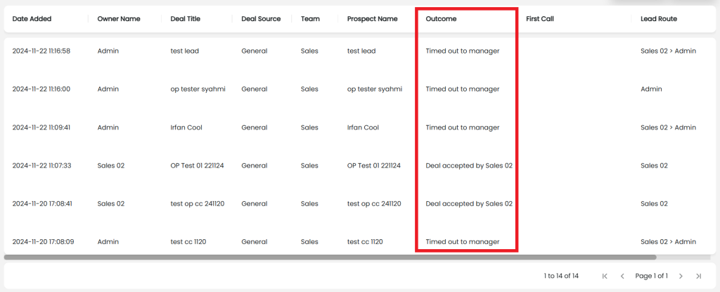Click the First Call column header
This screenshot has width=720, height=292.
[540, 19]
